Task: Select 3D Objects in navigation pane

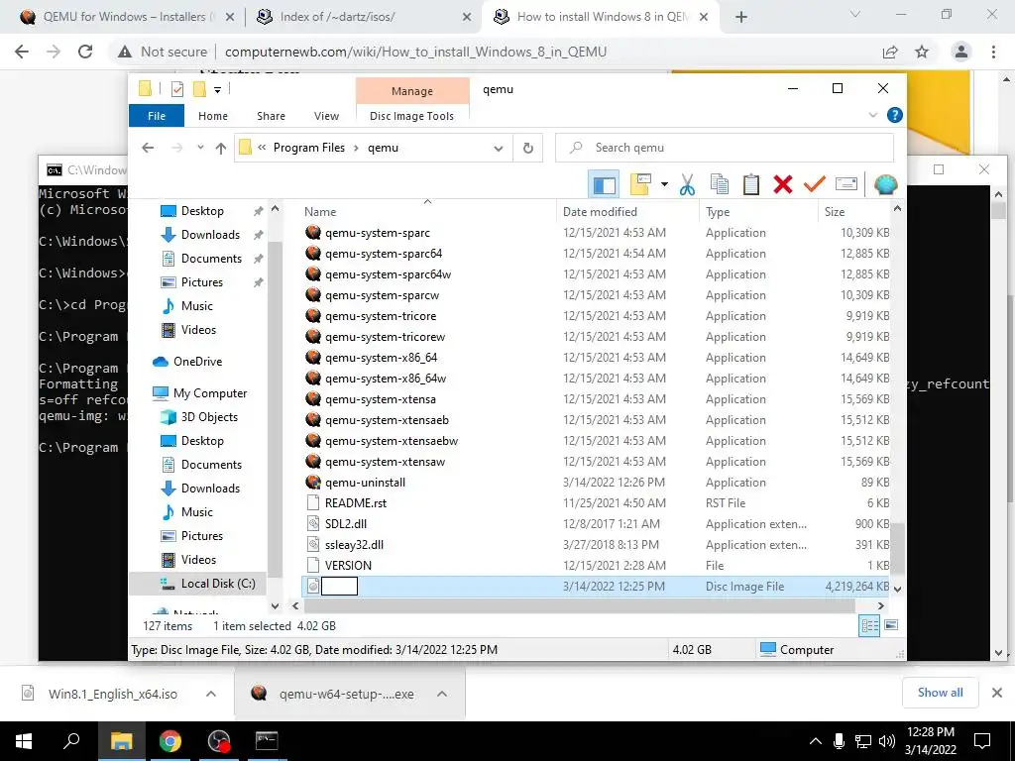Action: point(209,417)
